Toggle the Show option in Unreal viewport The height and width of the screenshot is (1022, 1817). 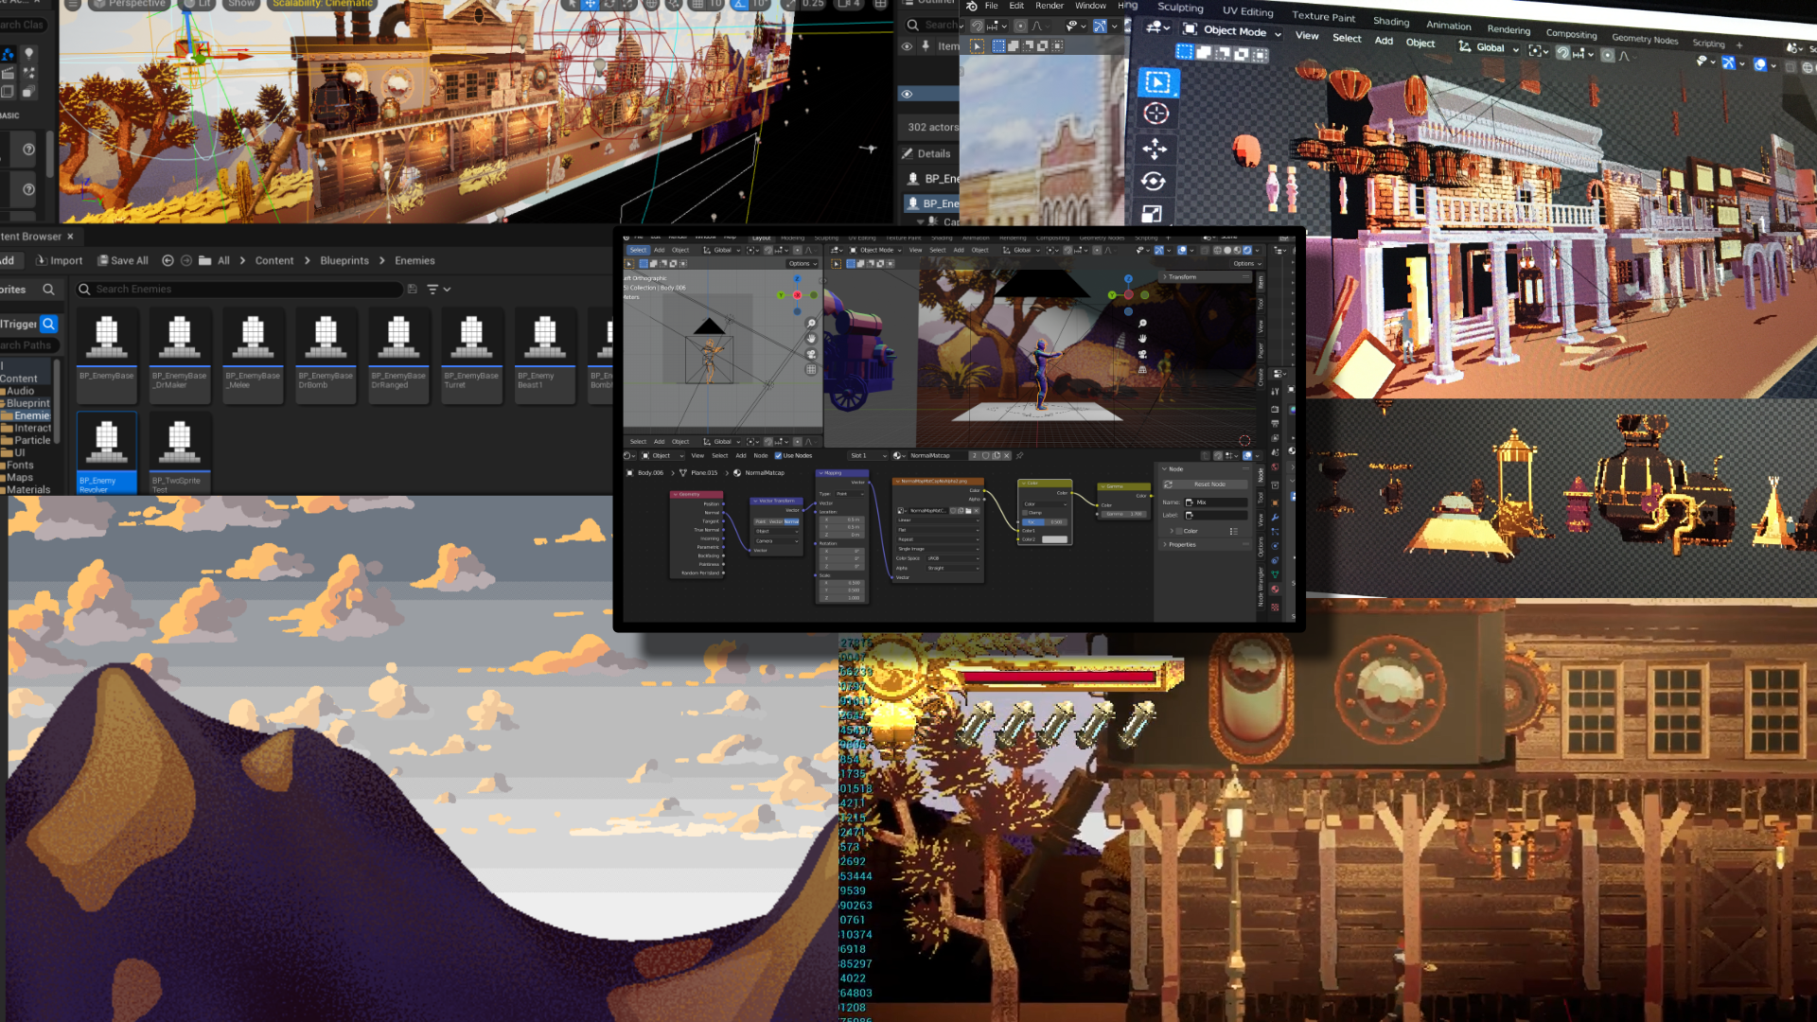tap(240, 4)
